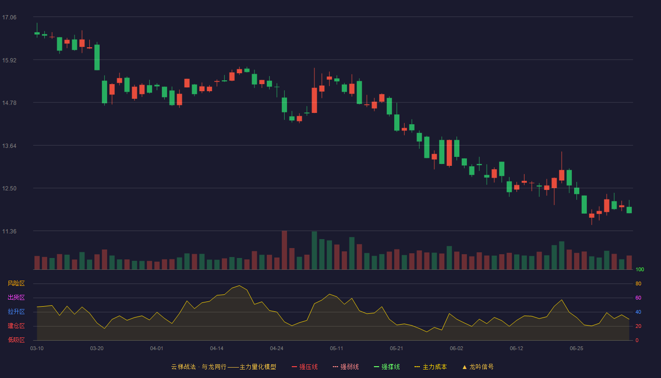The width and height of the screenshot is (661, 378).
Task: Hide the 主力成本 legend entry
Action: coord(431,367)
